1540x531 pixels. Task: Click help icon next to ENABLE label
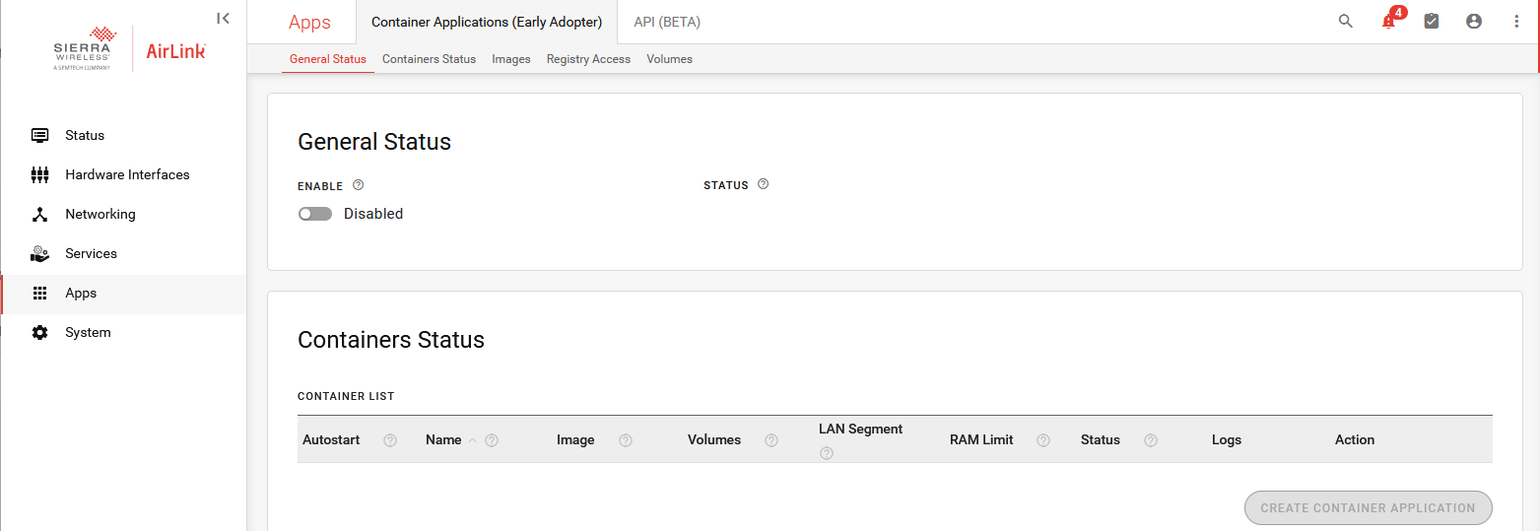(359, 185)
